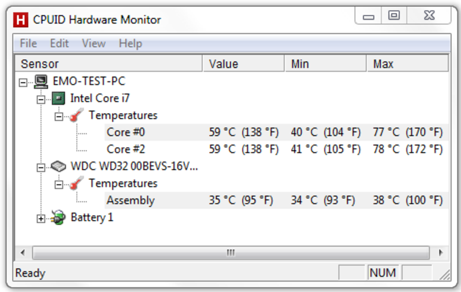Click the Sensor column header
Image resolution: width=461 pixels, height=292 pixels.
[x=109, y=63]
